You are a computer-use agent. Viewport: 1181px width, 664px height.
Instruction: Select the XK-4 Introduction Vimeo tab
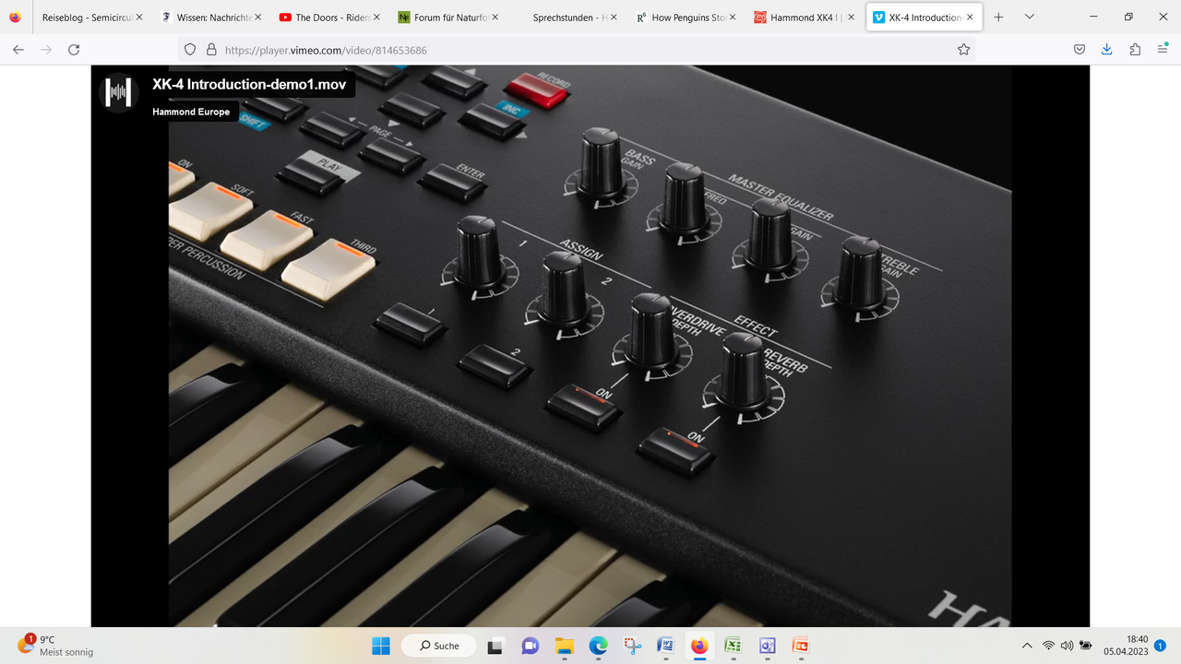coord(924,17)
